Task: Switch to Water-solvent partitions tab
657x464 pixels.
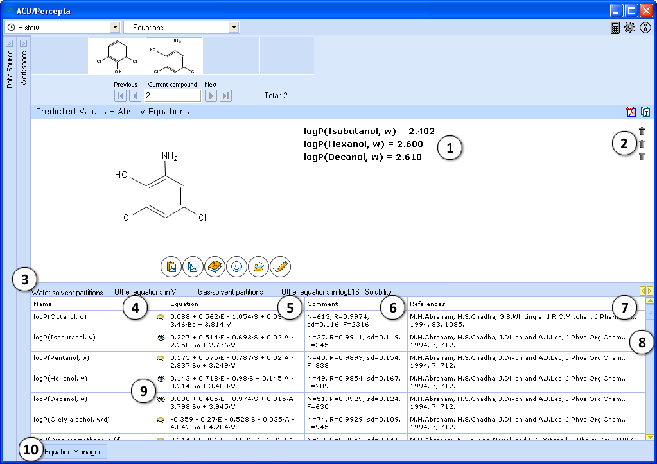Action: pos(67,292)
